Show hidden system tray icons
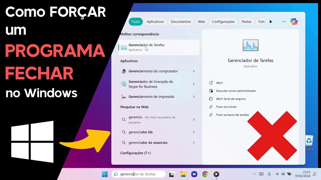 point(254,174)
